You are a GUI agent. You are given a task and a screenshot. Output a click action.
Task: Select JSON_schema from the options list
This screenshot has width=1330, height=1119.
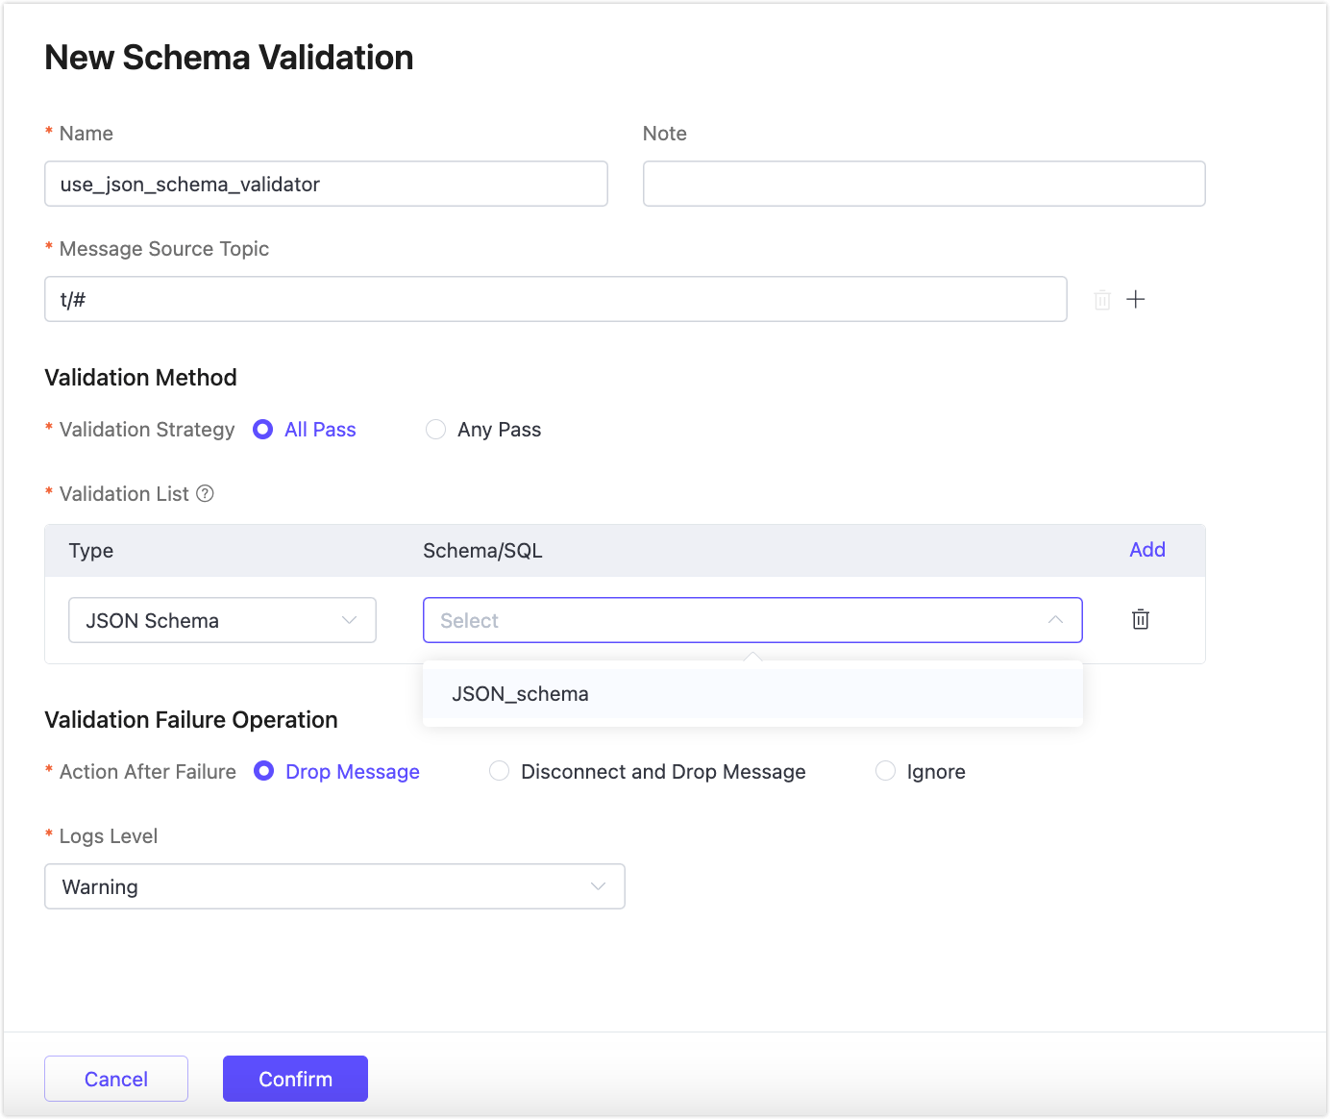(521, 693)
